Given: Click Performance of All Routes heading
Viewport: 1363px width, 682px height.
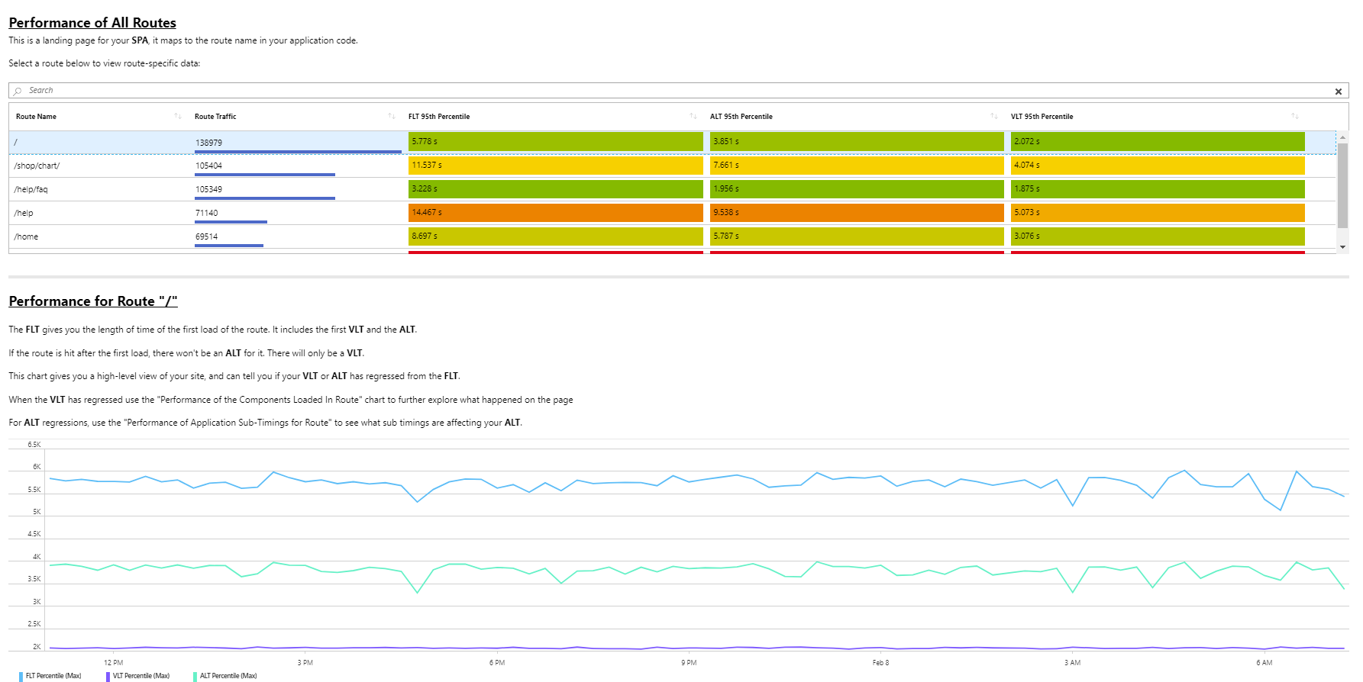Looking at the screenshot, I should tap(92, 23).
